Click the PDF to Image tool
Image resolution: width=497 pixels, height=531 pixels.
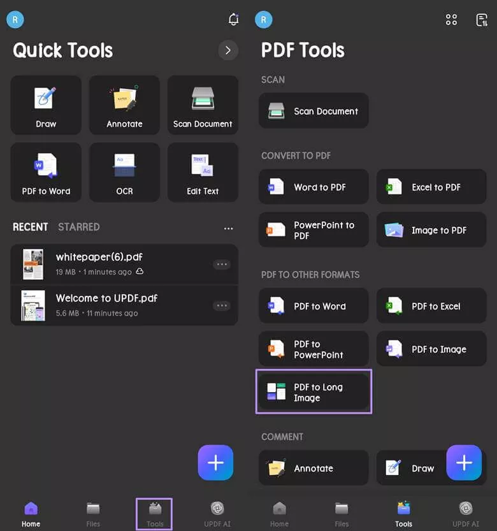click(x=431, y=349)
